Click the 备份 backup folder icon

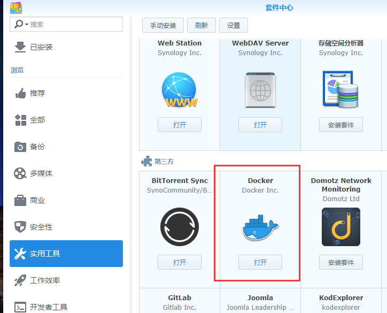pos(20,147)
